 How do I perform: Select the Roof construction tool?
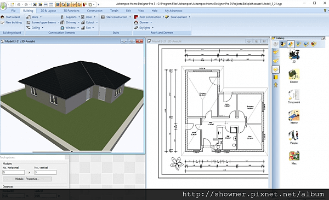tap(148, 17)
